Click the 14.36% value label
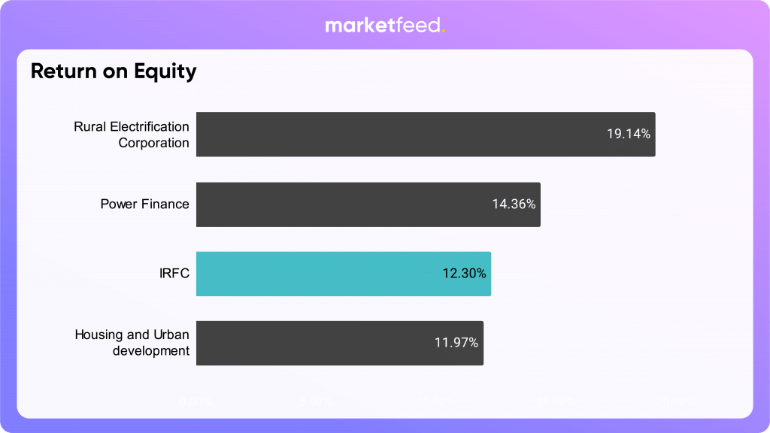The width and height of the screenshot is (770, 433). (x=514, y=204)
